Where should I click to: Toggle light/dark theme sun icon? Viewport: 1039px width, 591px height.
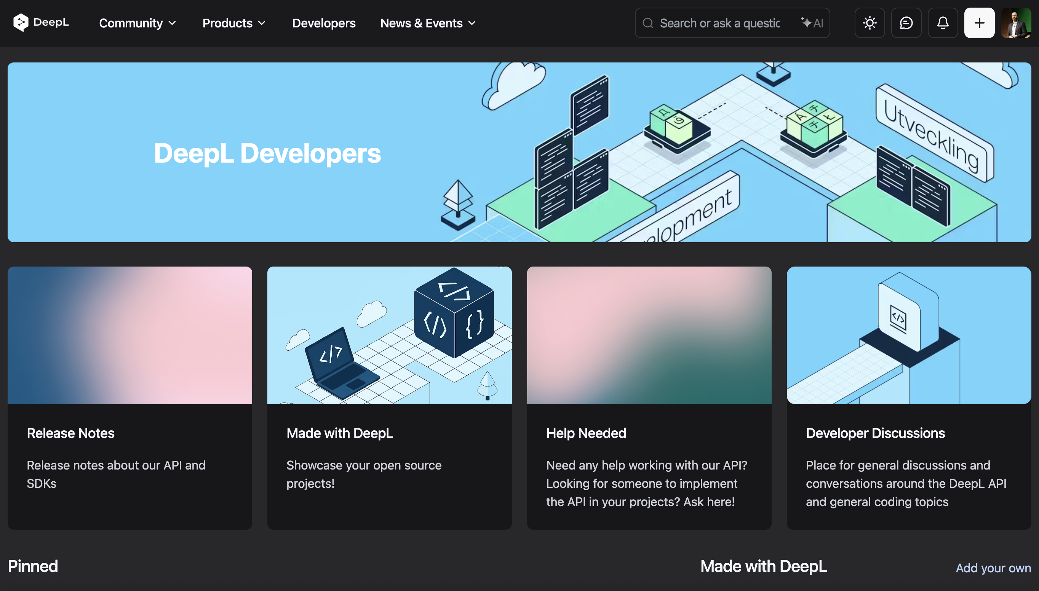(x=870, y=23)
